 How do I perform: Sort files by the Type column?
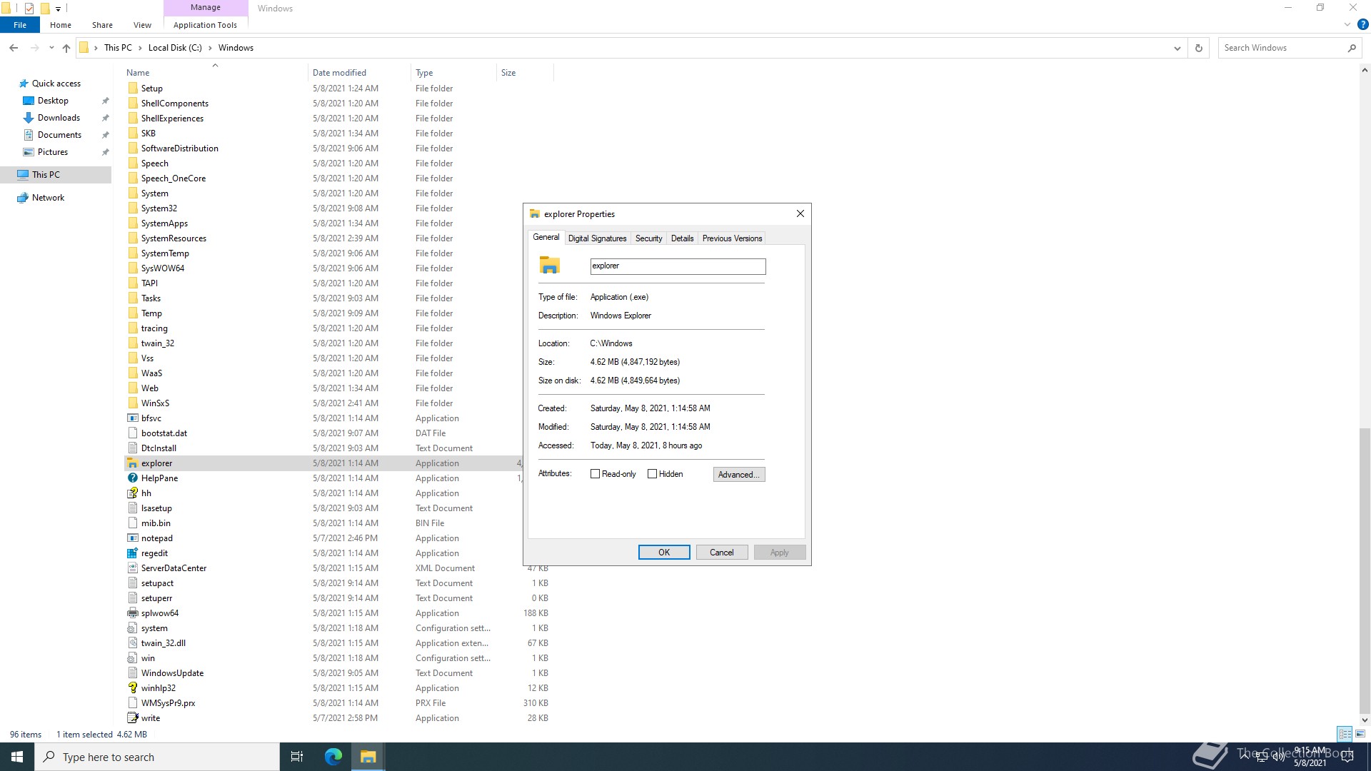pos(454,73)
